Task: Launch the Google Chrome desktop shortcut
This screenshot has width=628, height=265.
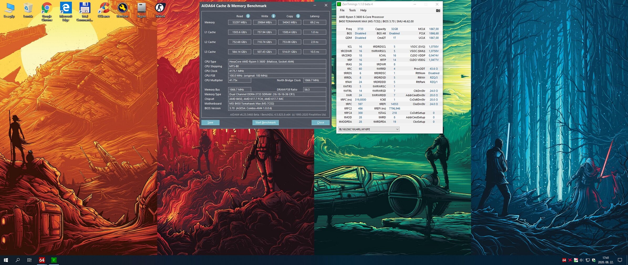Action: tap(47, 12)
